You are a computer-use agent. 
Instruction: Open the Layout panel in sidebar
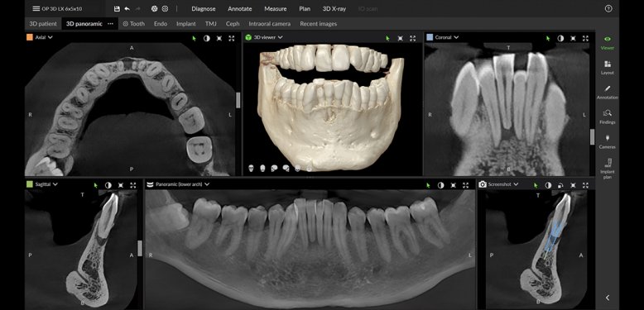[x=608, y=68]
